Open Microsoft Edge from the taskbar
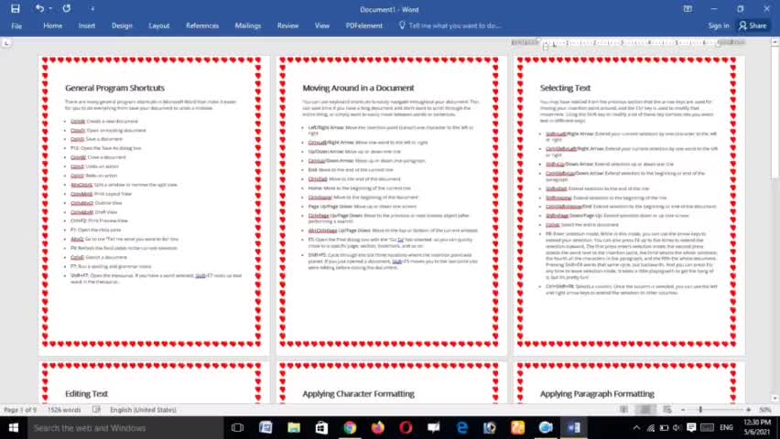This screenshot has width=780, height=439. [462, 427]
